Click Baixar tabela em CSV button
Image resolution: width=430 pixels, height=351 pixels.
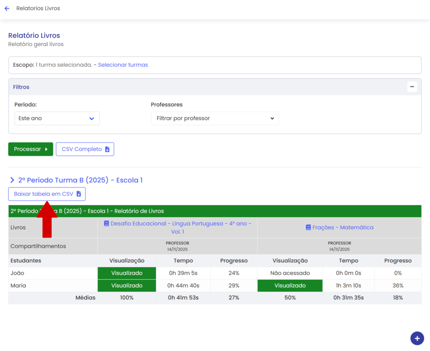(x=47, y=194)
